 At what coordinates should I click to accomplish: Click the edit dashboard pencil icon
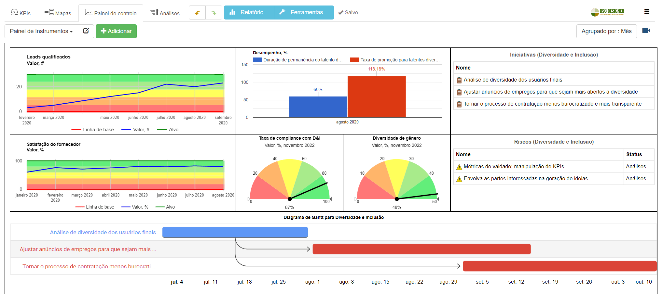[x=86, y=31]
